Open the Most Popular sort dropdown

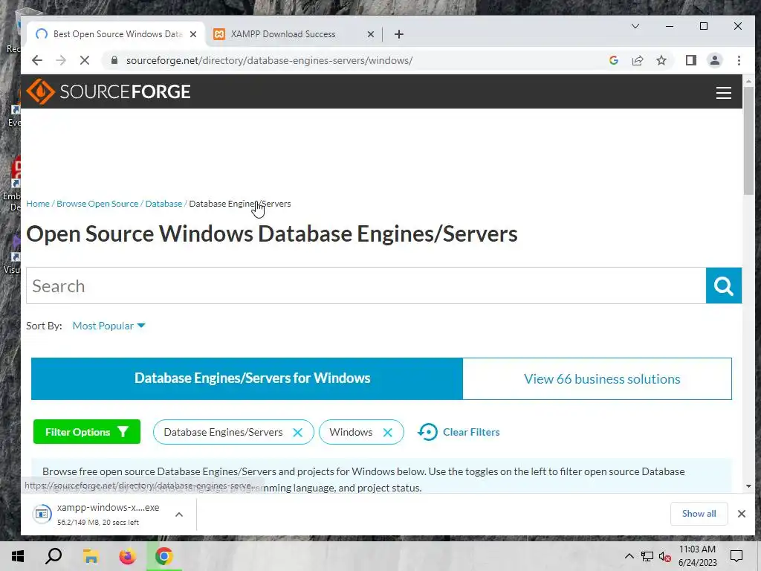click(x=109, y=326)
